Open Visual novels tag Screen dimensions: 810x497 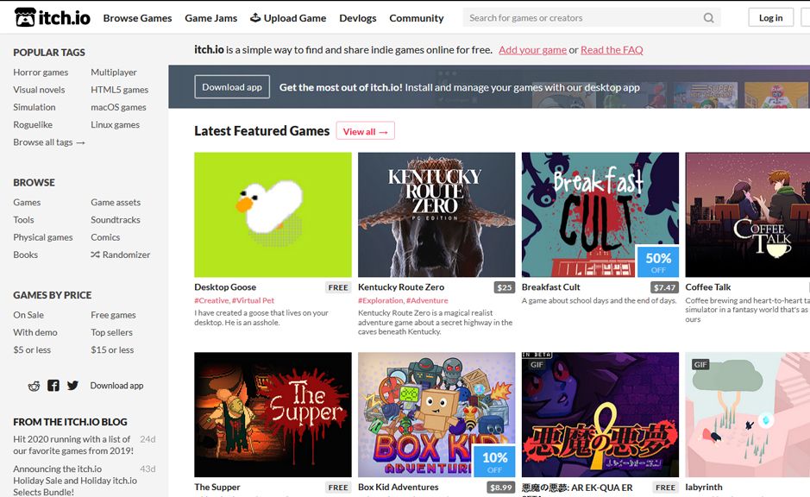[x=40, y=90]
